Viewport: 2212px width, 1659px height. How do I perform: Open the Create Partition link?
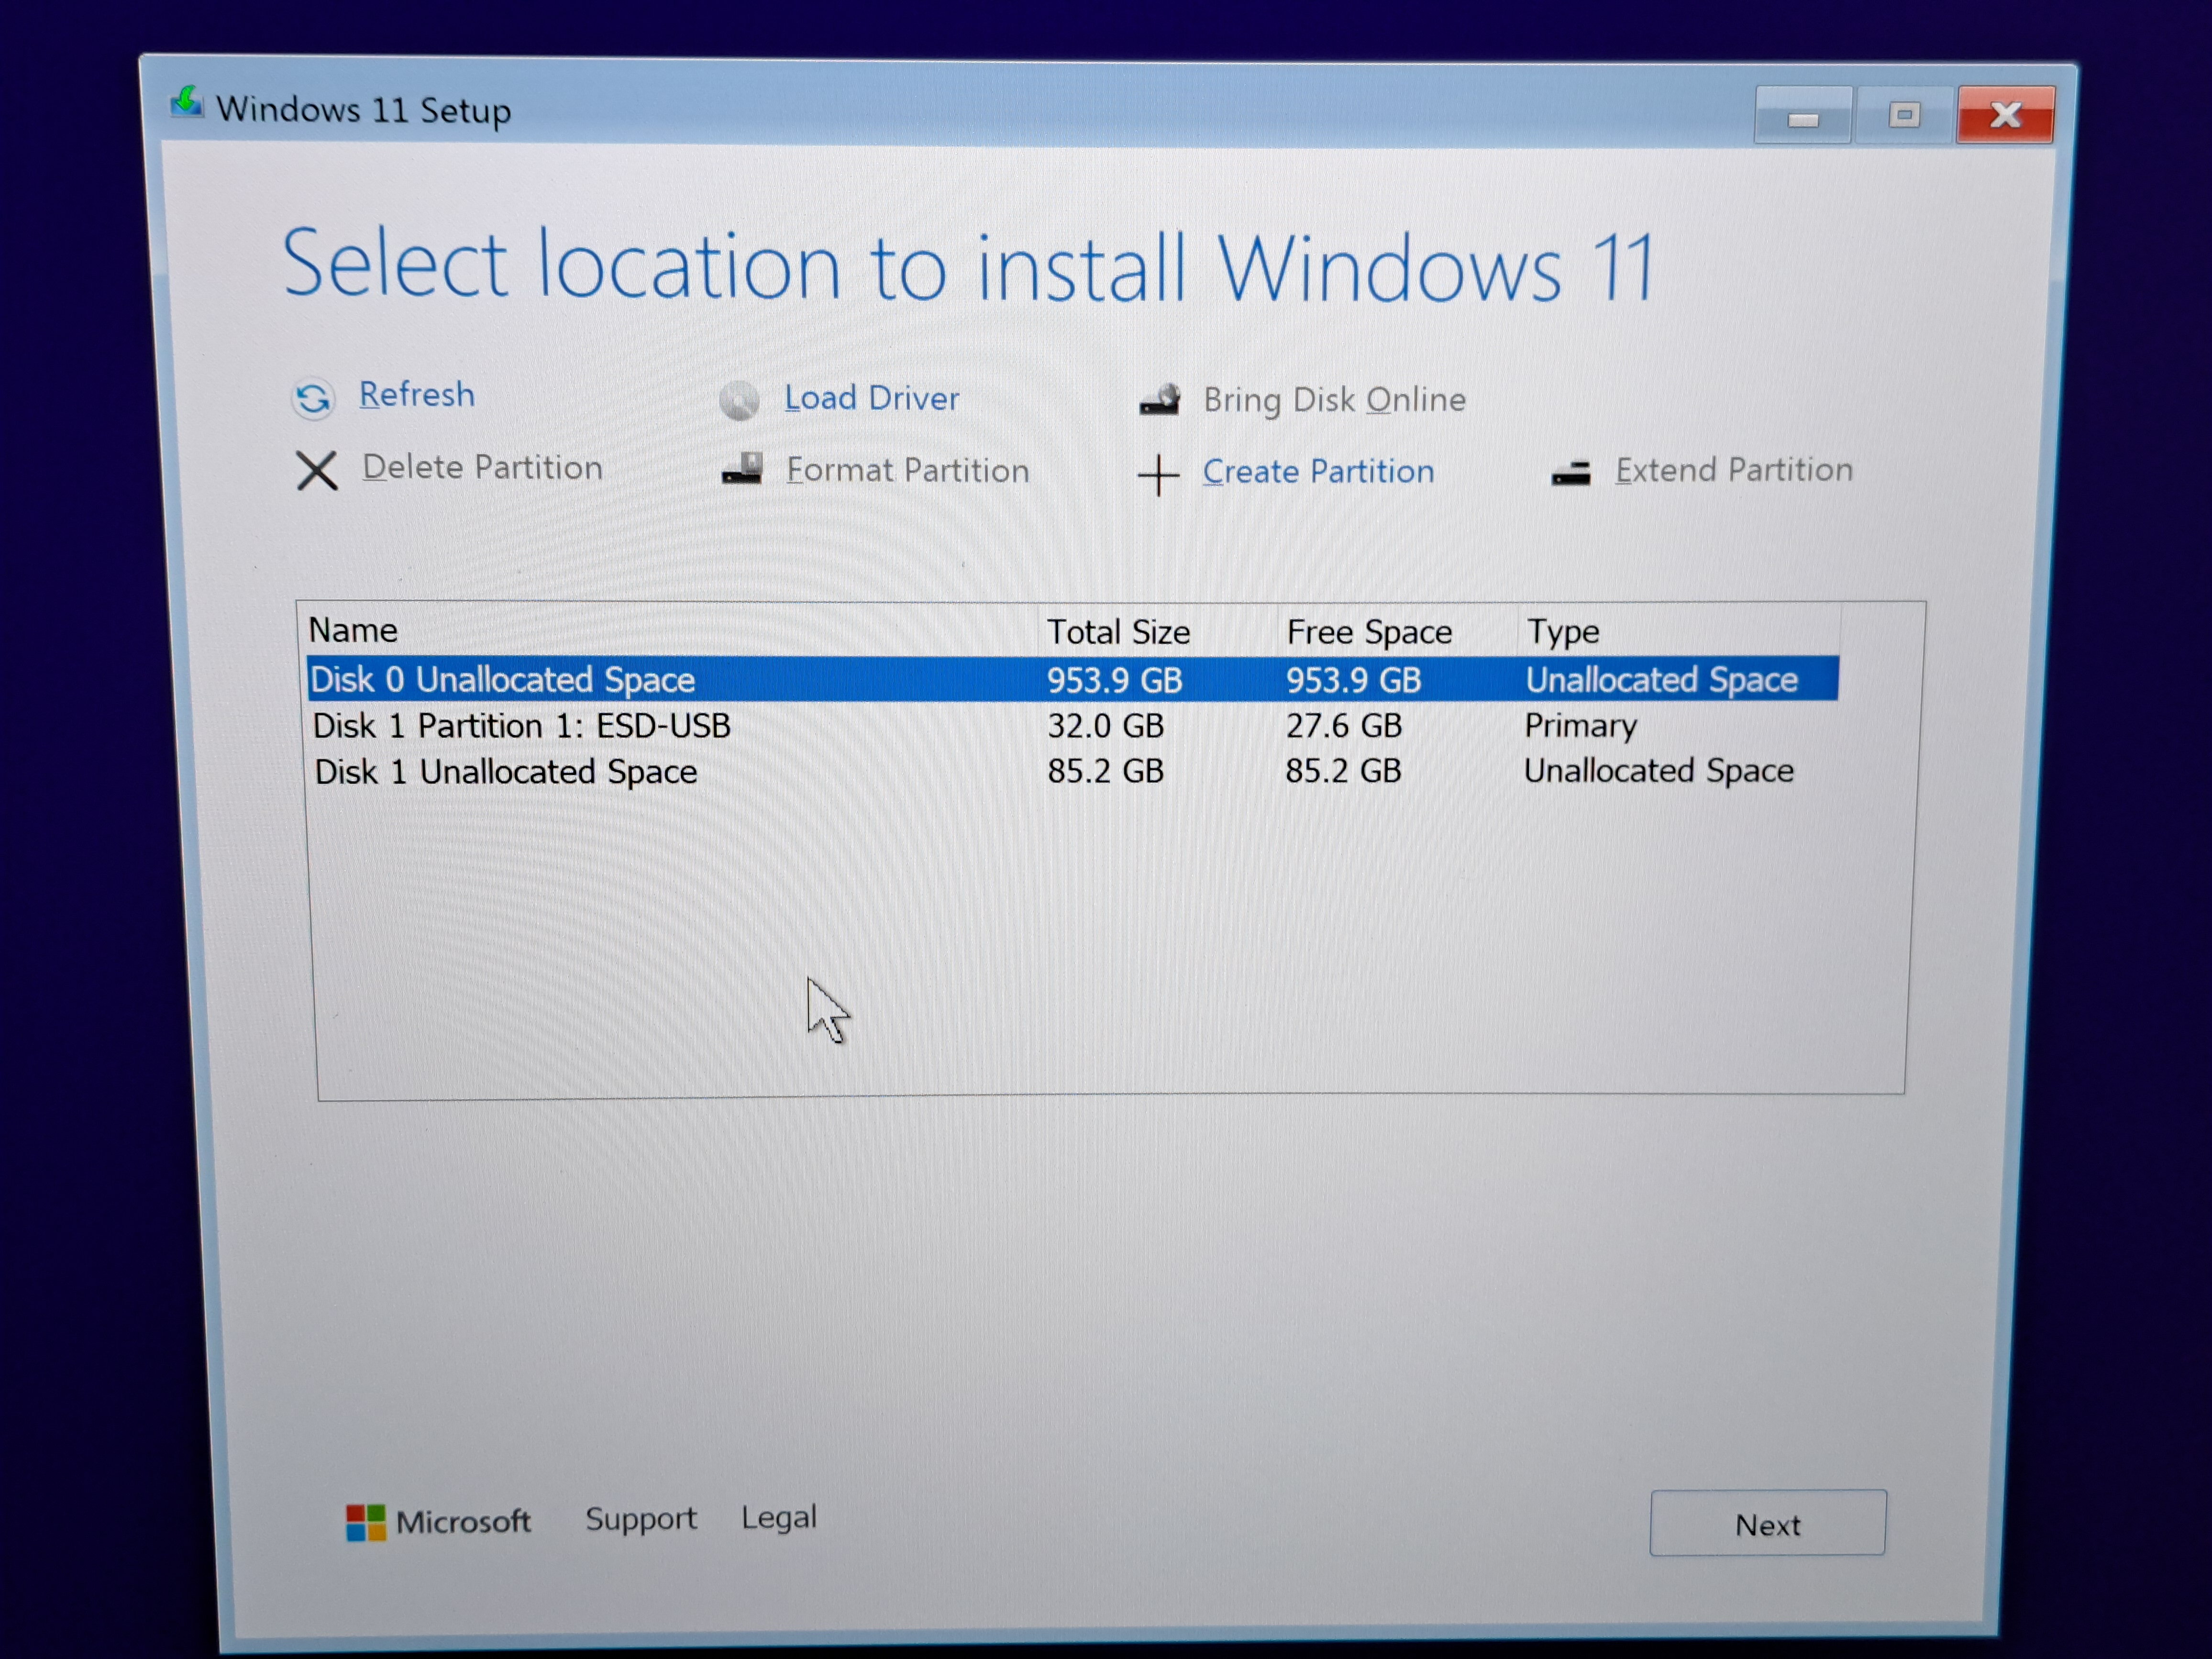click(1318, 471)
